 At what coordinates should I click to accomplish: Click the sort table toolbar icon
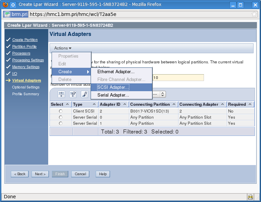click(x=61, y=94)
